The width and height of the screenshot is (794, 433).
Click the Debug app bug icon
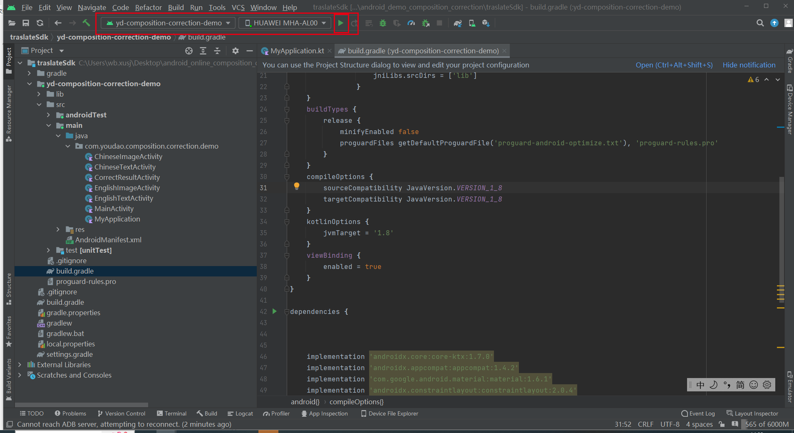(383, 23)
